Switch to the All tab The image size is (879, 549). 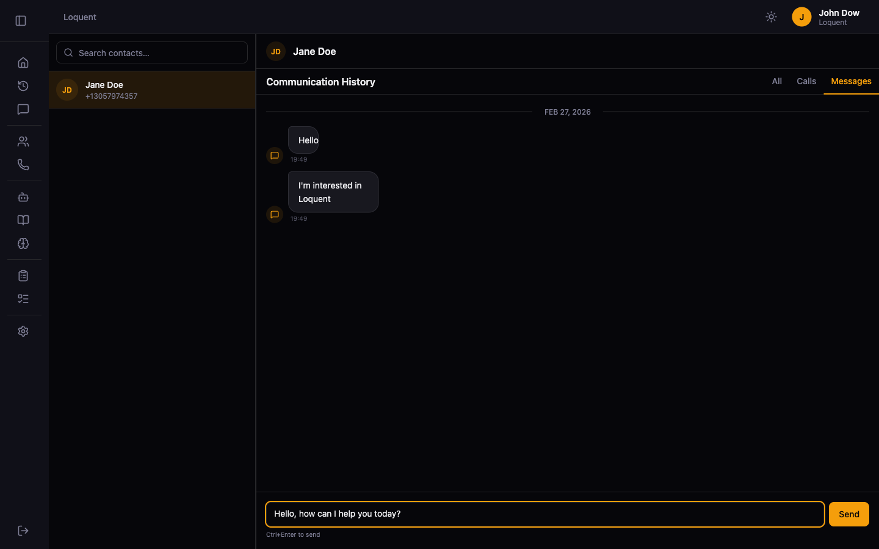tap(776, 81)
